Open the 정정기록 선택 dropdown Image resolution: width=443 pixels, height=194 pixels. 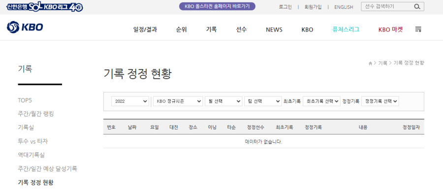click(x=380, y=101)
